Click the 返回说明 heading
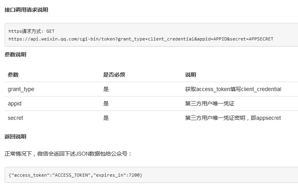Screen dimensions: 298x184 coord(15,137)
